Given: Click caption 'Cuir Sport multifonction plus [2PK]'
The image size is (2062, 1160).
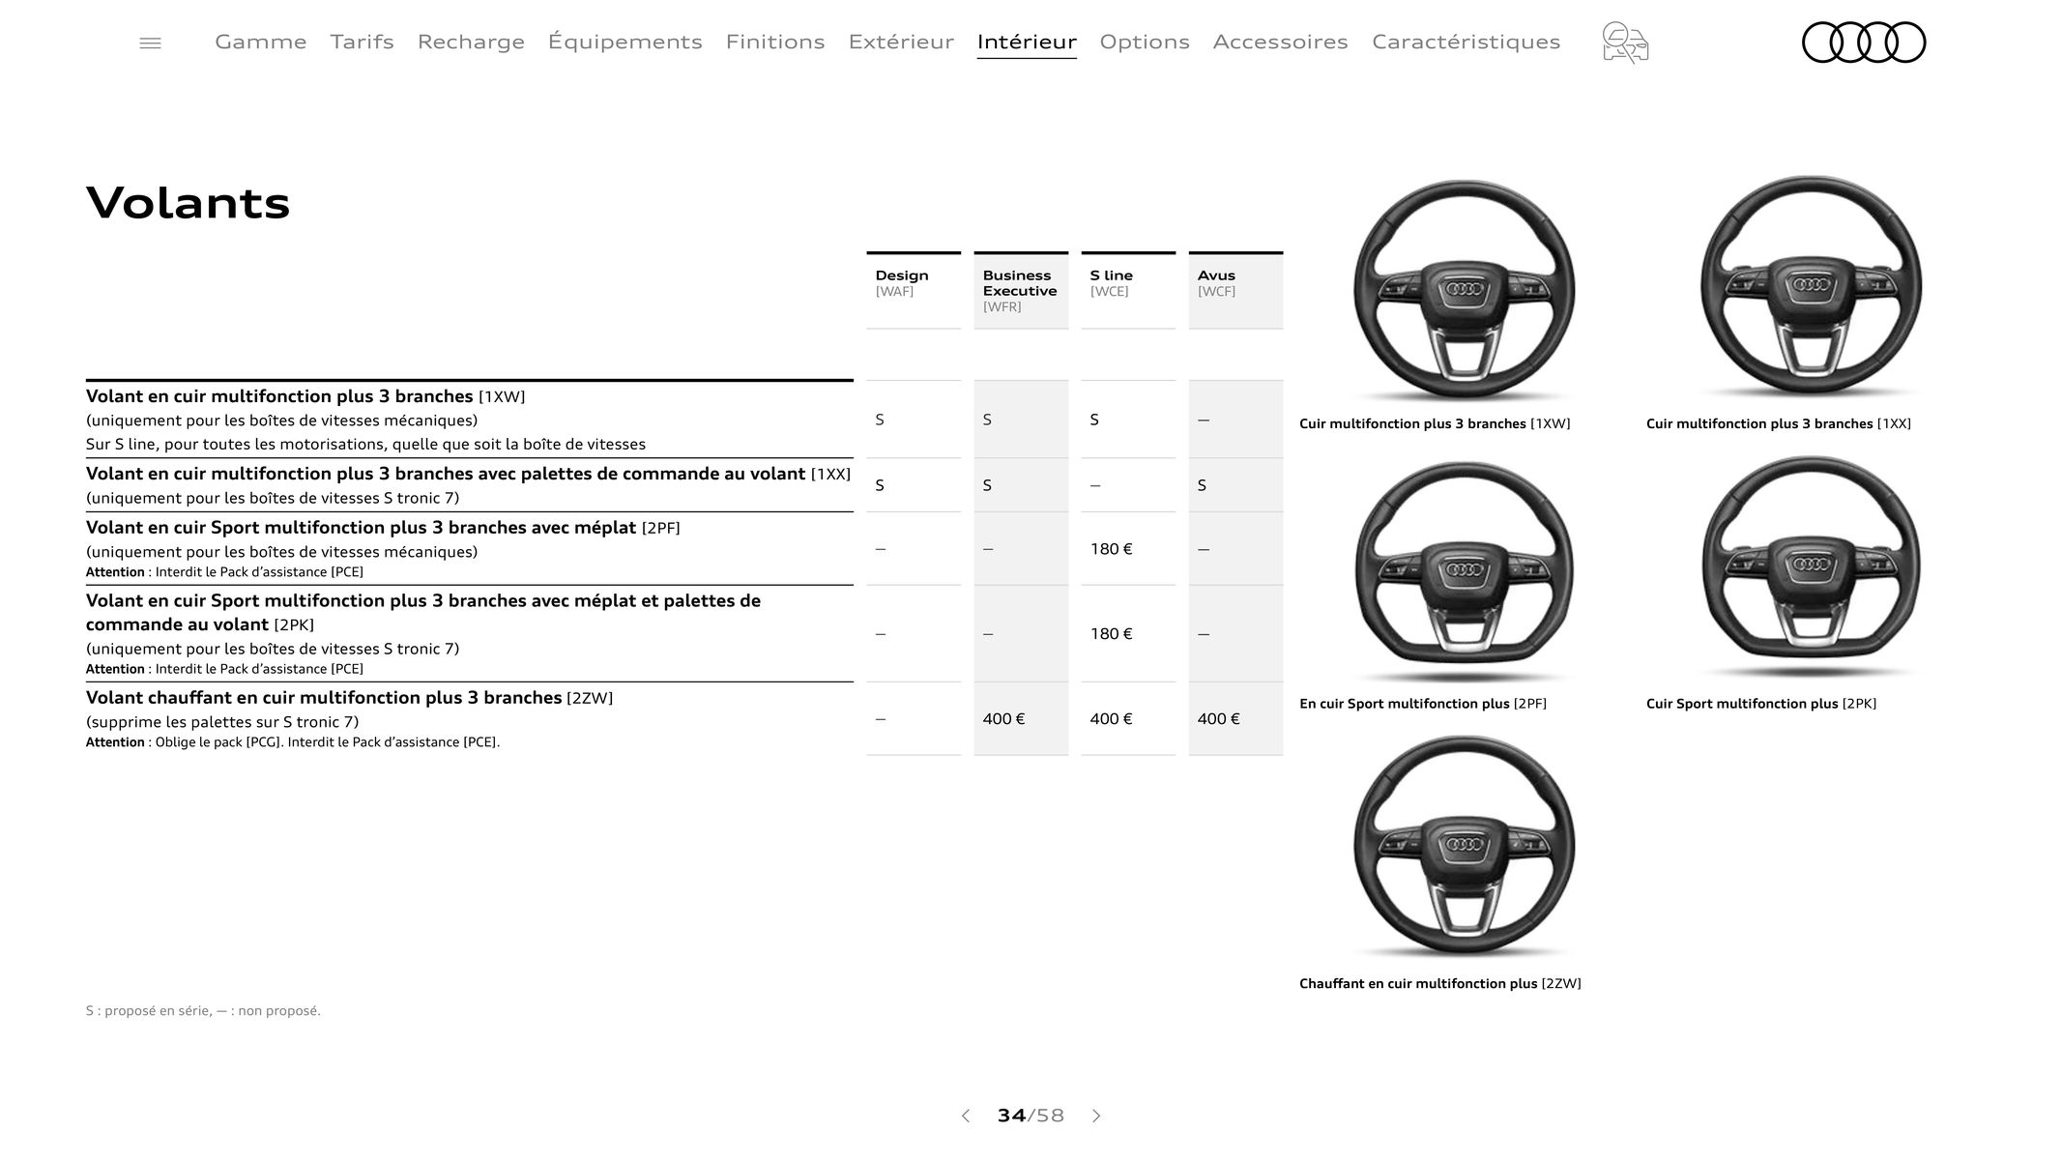Looking at the screenshot, I should click(1761, 704).
